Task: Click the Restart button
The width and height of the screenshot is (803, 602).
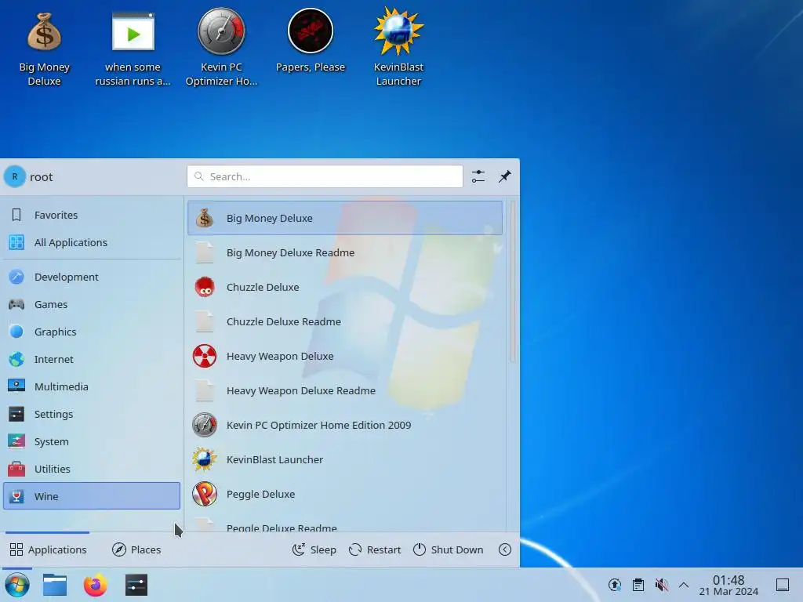Action: tap(374, 549)
